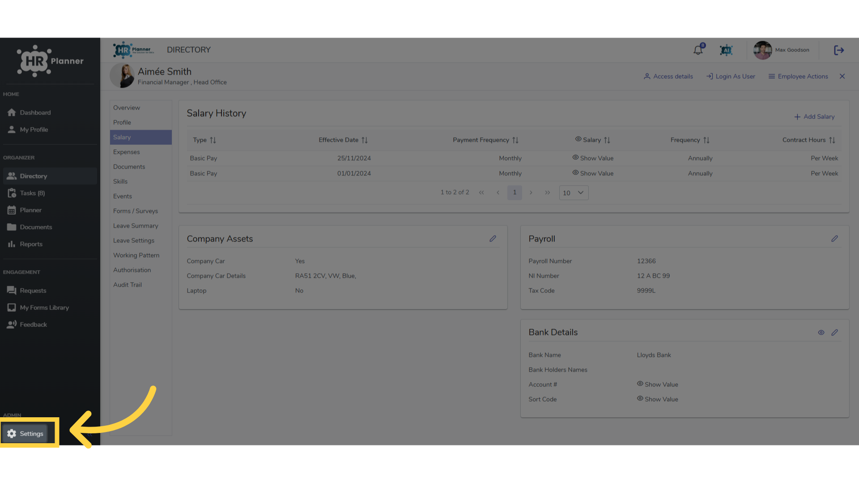Sort by Type column
The width and height of the screenshot is (859, 483).
(213, 140)
